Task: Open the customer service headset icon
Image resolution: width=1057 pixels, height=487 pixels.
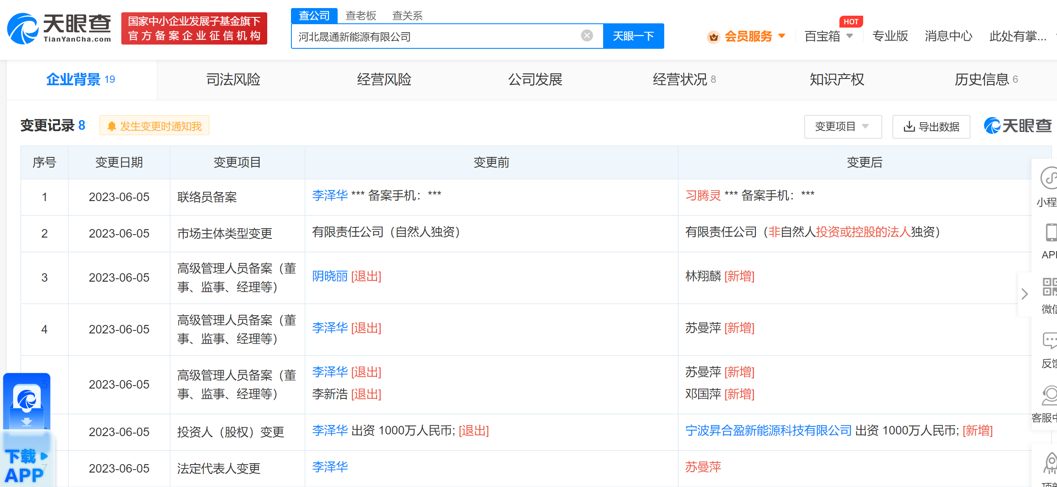Action: [x=1049, y=395]
